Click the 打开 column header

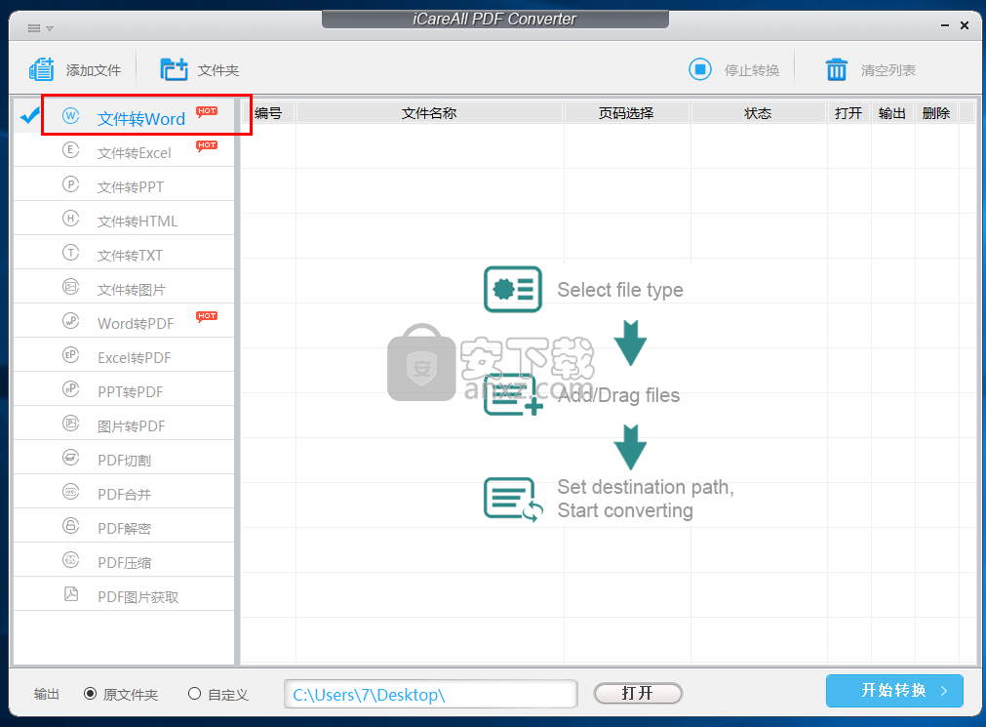click(x=848, y=112)
